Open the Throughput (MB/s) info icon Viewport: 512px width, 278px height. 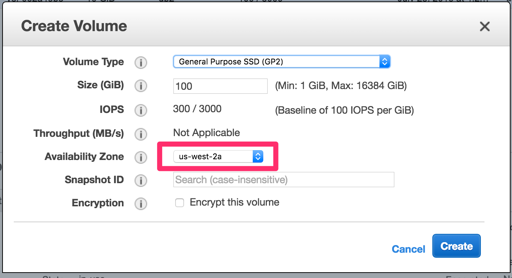click(141, 134)
